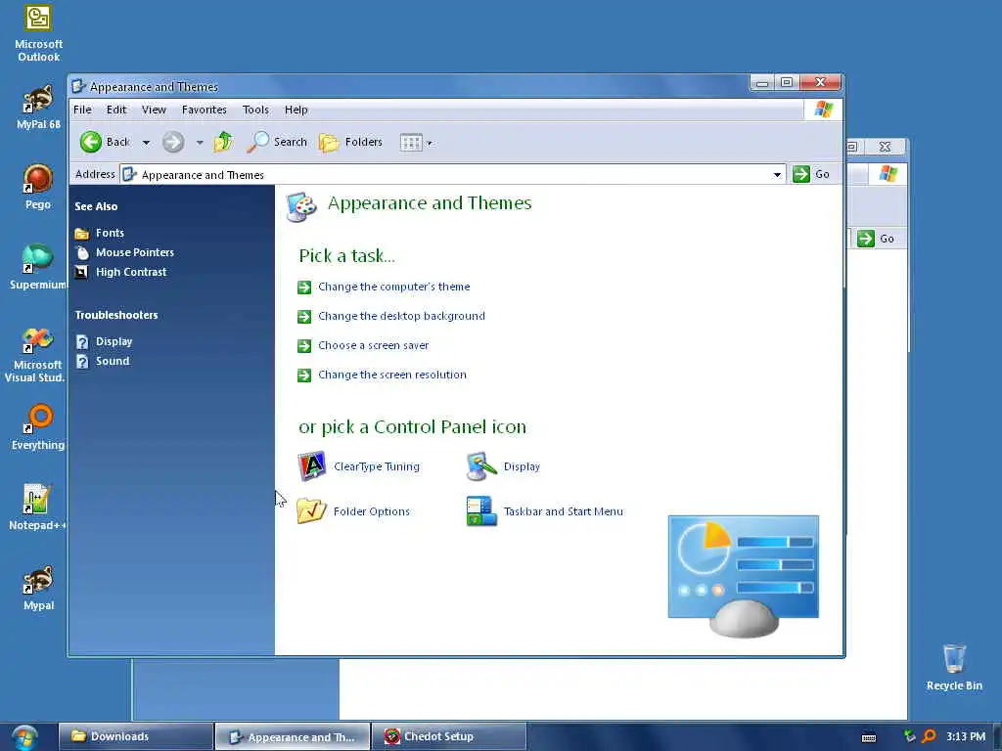Click the green Back arrow button
The height and width of the screenshot is (751, 1002).
[x=91, y=142]
